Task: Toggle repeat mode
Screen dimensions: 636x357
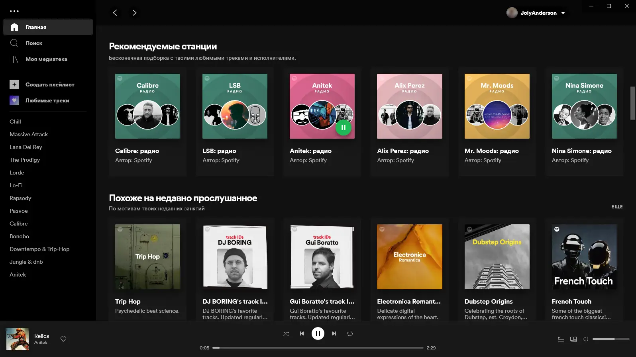Action: 350,333
